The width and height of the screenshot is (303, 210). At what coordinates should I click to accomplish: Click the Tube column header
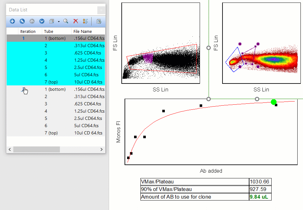click(49, 31)
